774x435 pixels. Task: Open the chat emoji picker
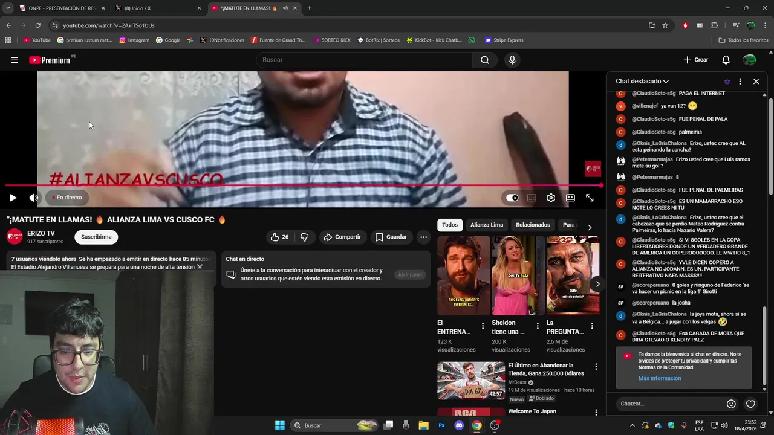click(731, 404)
